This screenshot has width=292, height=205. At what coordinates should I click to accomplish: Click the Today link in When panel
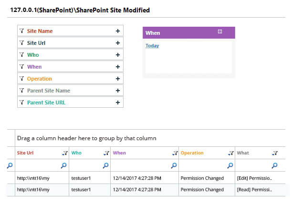pos(152,46)
